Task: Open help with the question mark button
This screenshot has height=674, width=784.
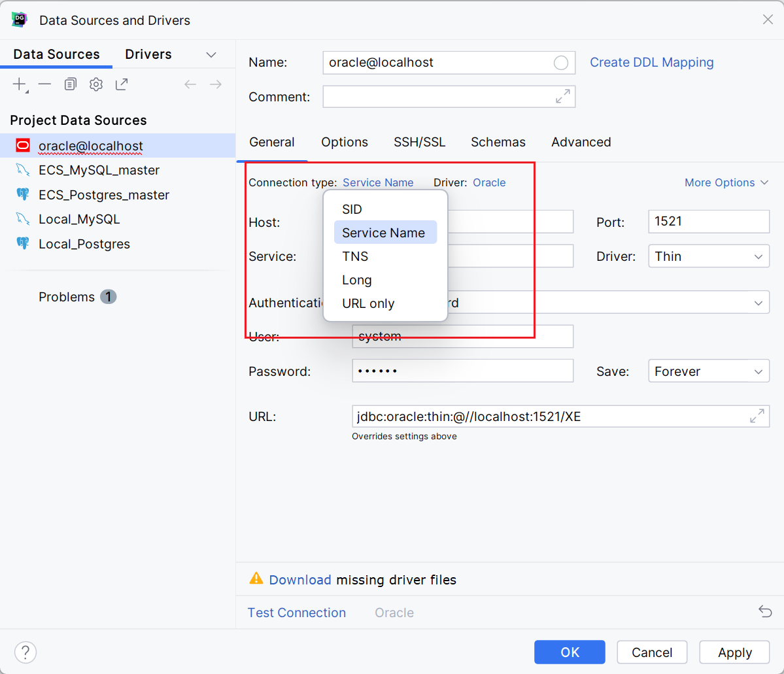Action: point(26,652)
